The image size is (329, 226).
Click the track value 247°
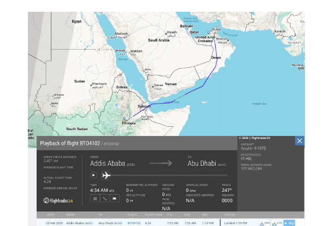coord(227,190)
